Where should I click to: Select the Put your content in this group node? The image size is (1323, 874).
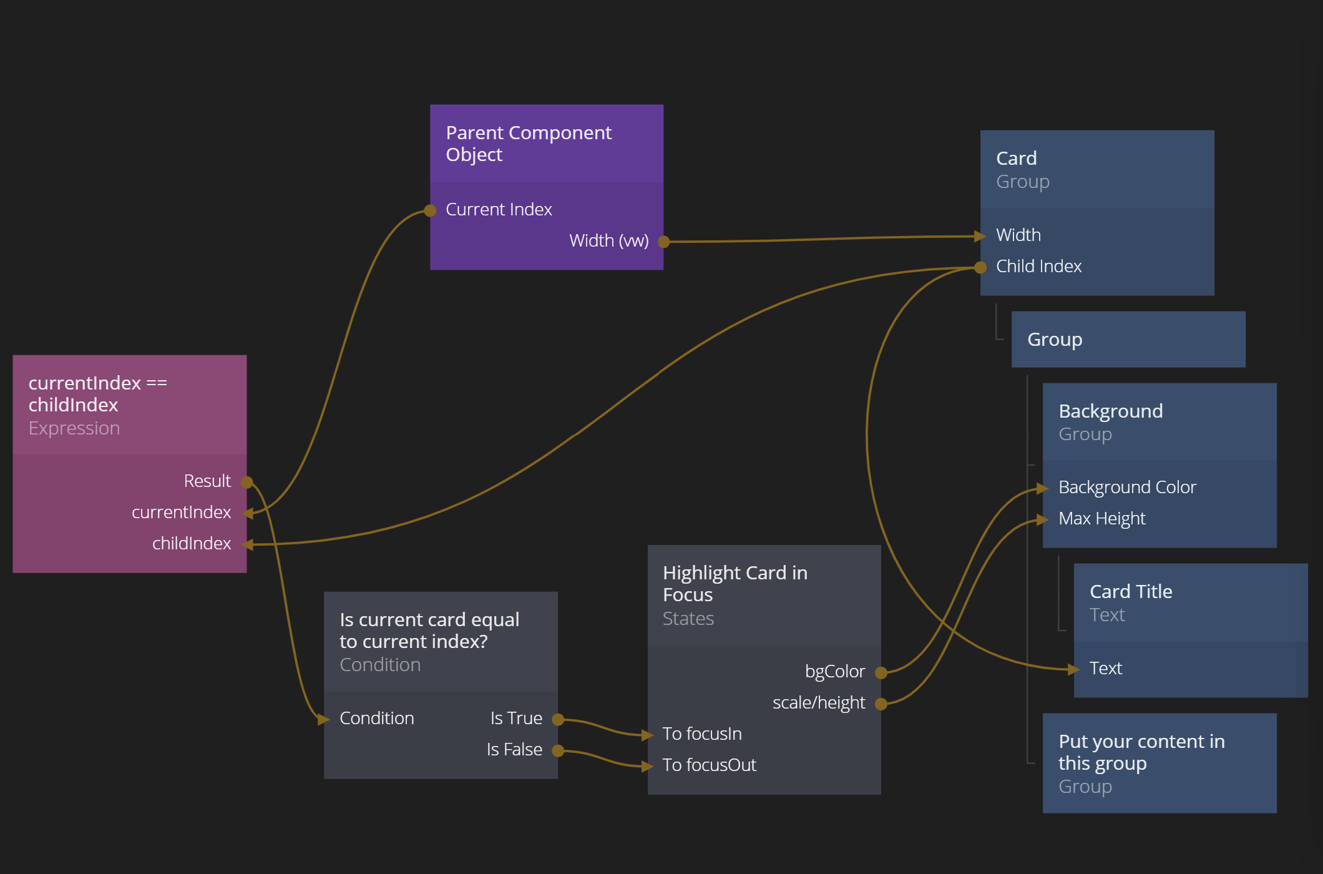click(1159, 763)
